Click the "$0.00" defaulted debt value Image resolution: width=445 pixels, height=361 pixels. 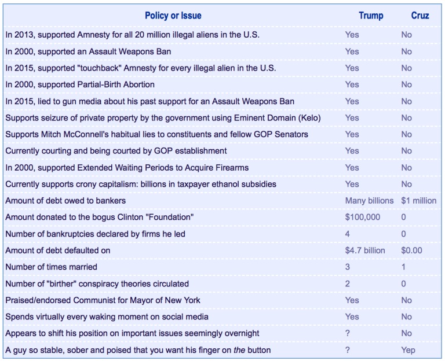click(x=411, y=251)
